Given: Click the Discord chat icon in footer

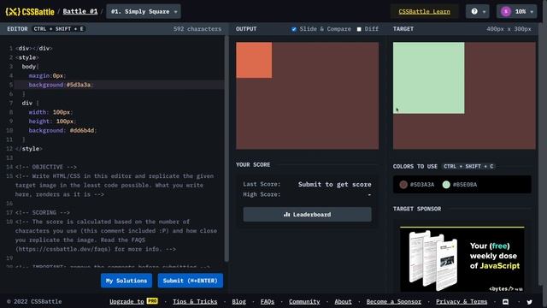Looking at the screenshot, I should point(505,302).
